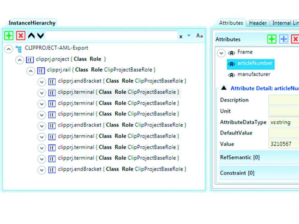The image size is (299, 224).
Task: Select the InstanceHierarchy tab
Action: point(32,23)
